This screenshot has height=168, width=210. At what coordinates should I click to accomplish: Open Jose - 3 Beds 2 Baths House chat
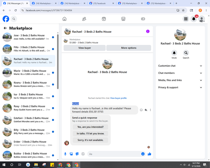point(28,37)
